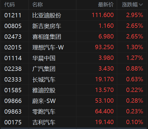Sort by the 涨跌幅 dropdown arrow

coord(141,5)
